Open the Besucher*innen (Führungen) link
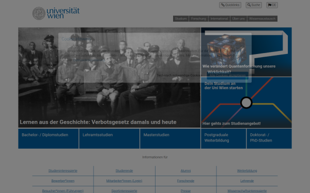310x193 pixels. pos(63,191)
